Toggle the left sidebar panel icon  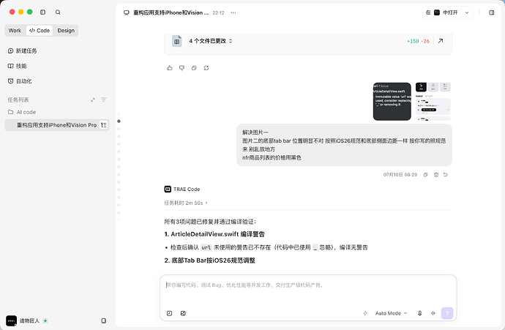tap(42, 12)
